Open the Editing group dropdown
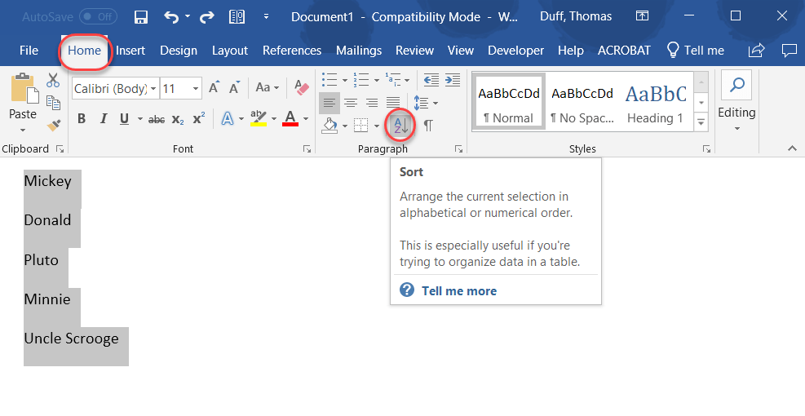This screenshot has height=416, width=805. point(736,128)
